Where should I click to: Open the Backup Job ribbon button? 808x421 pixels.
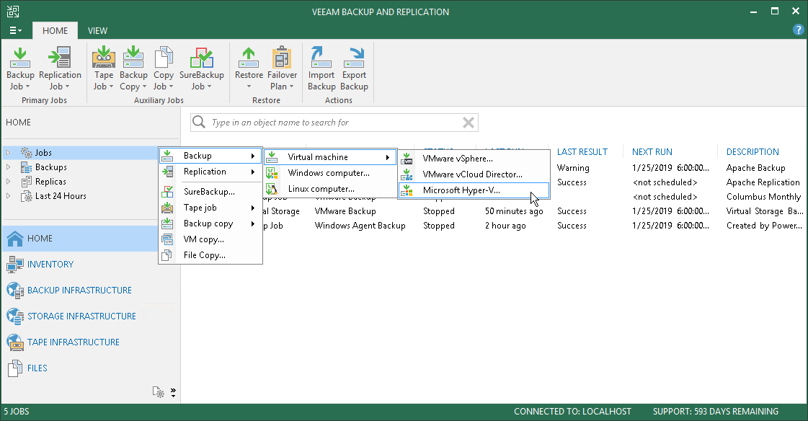pos(20,68)
